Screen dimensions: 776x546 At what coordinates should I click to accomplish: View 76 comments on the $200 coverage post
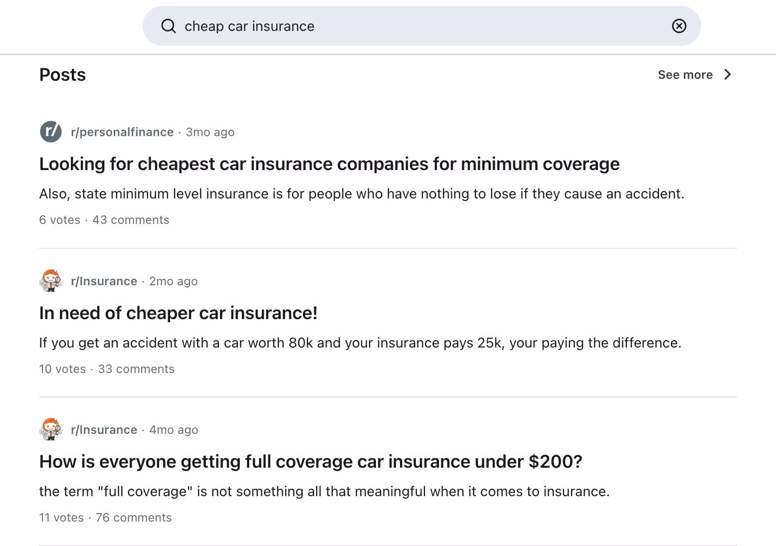(133, 517)
